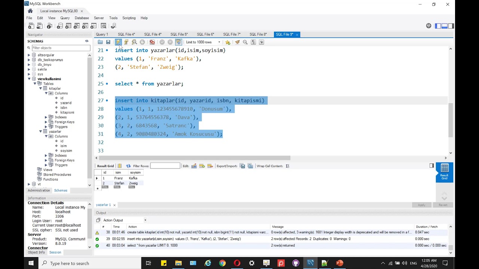Viewport: 479px width, 269px height.
Task: Switch to the Query 1 tab
Action: [102, 34]
